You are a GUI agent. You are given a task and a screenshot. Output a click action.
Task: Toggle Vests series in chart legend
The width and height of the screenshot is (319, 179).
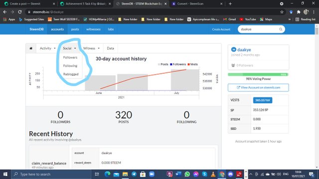point(192,64)
